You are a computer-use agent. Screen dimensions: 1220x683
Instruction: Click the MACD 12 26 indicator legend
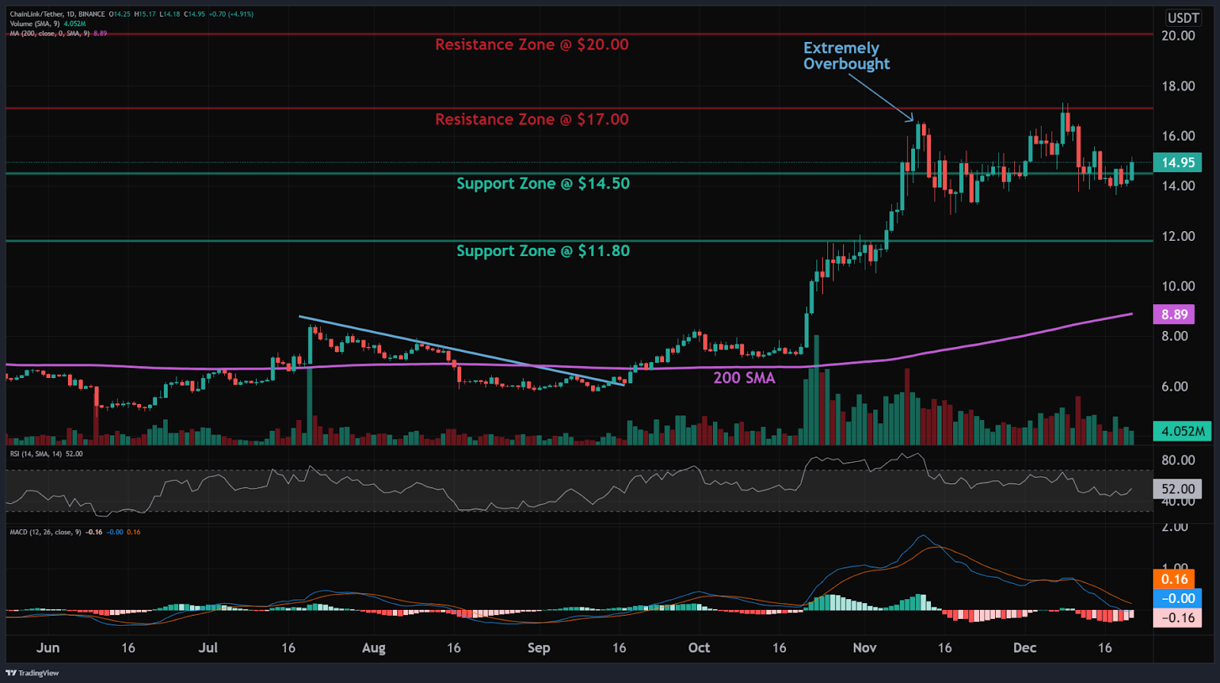point(75,532)
